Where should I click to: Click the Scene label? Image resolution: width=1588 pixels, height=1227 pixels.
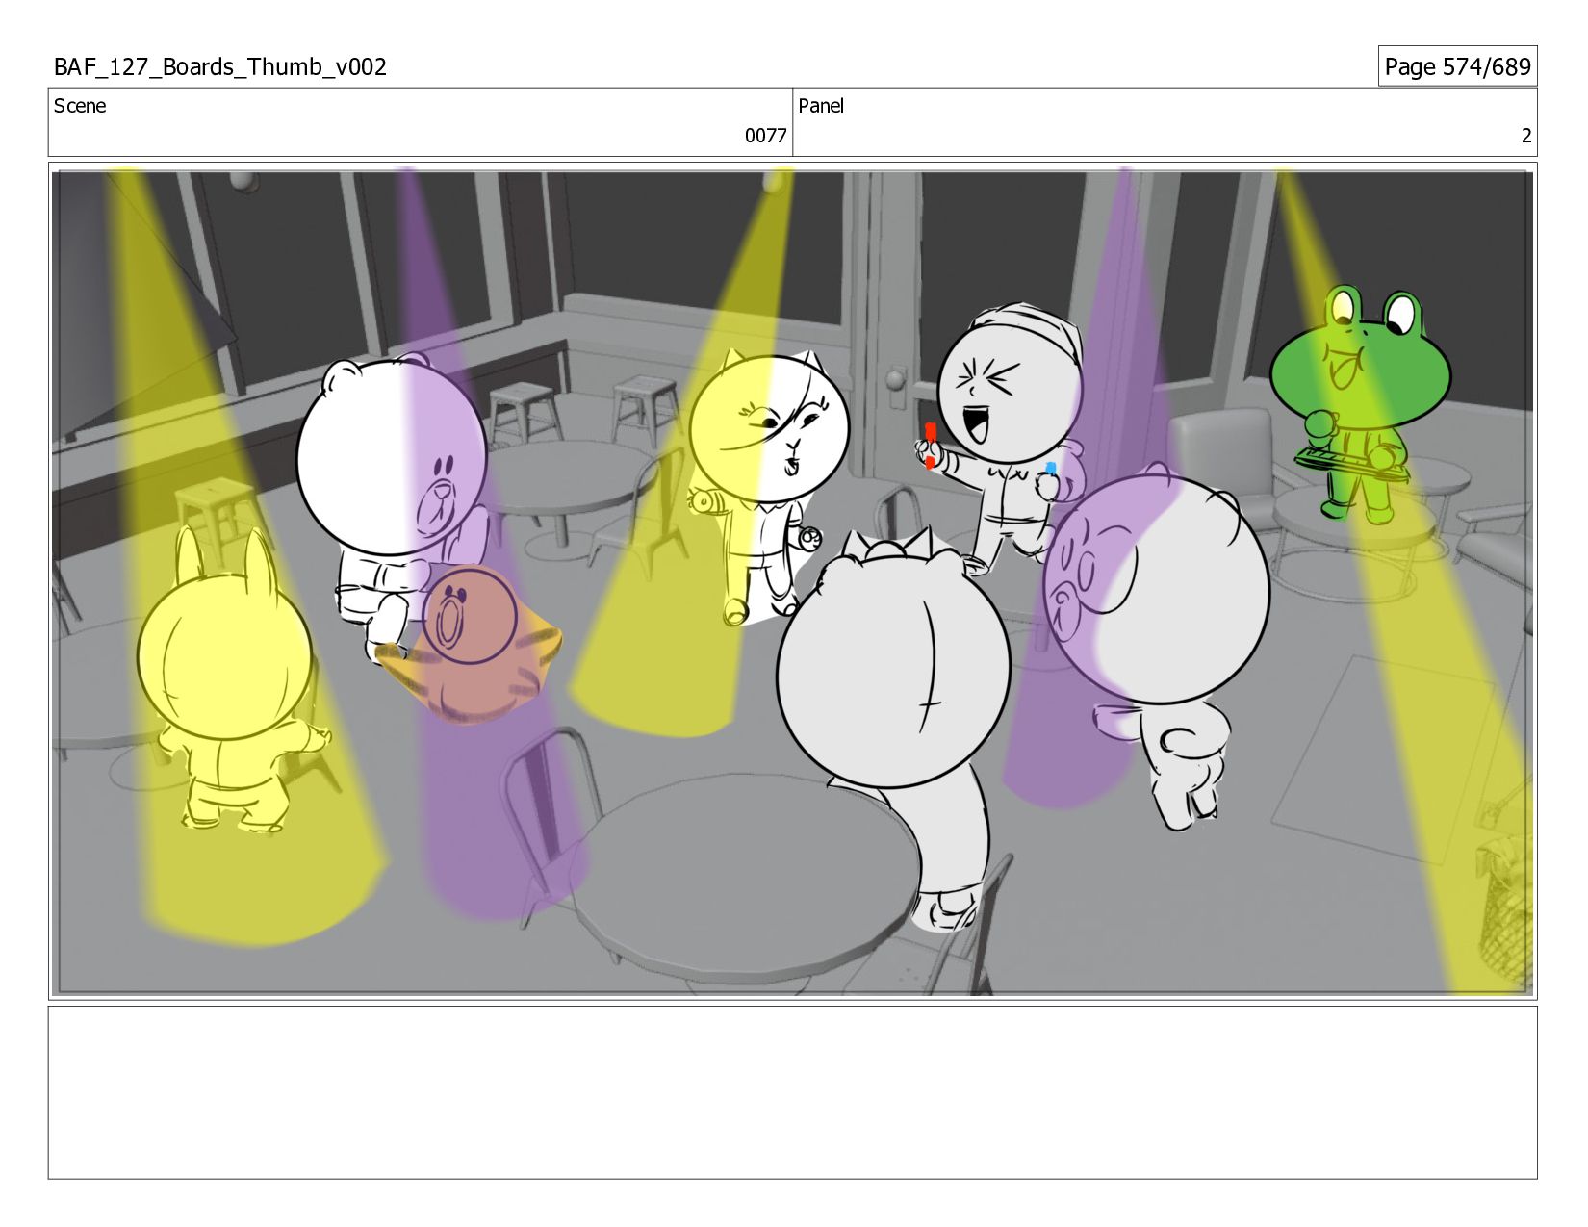coord(80,106)
